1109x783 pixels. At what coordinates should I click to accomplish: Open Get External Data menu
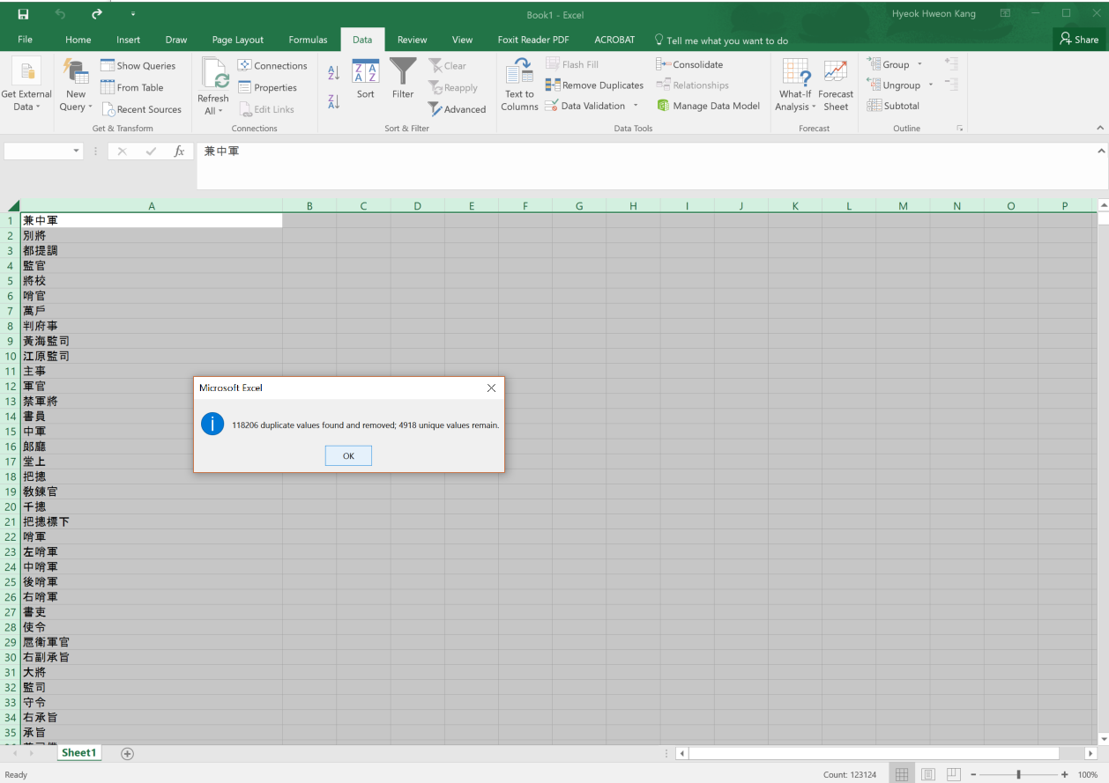point(26,85)
